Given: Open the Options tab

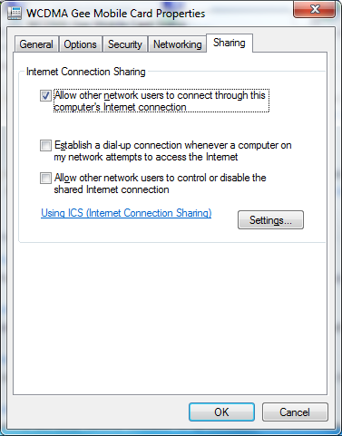Looking at the screenshot, I should point(80,44).
